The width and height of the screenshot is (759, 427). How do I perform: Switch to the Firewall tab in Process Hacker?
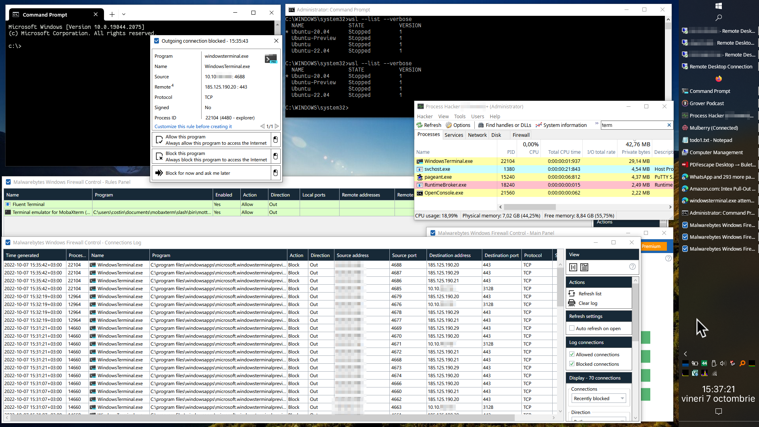[521, 135]
